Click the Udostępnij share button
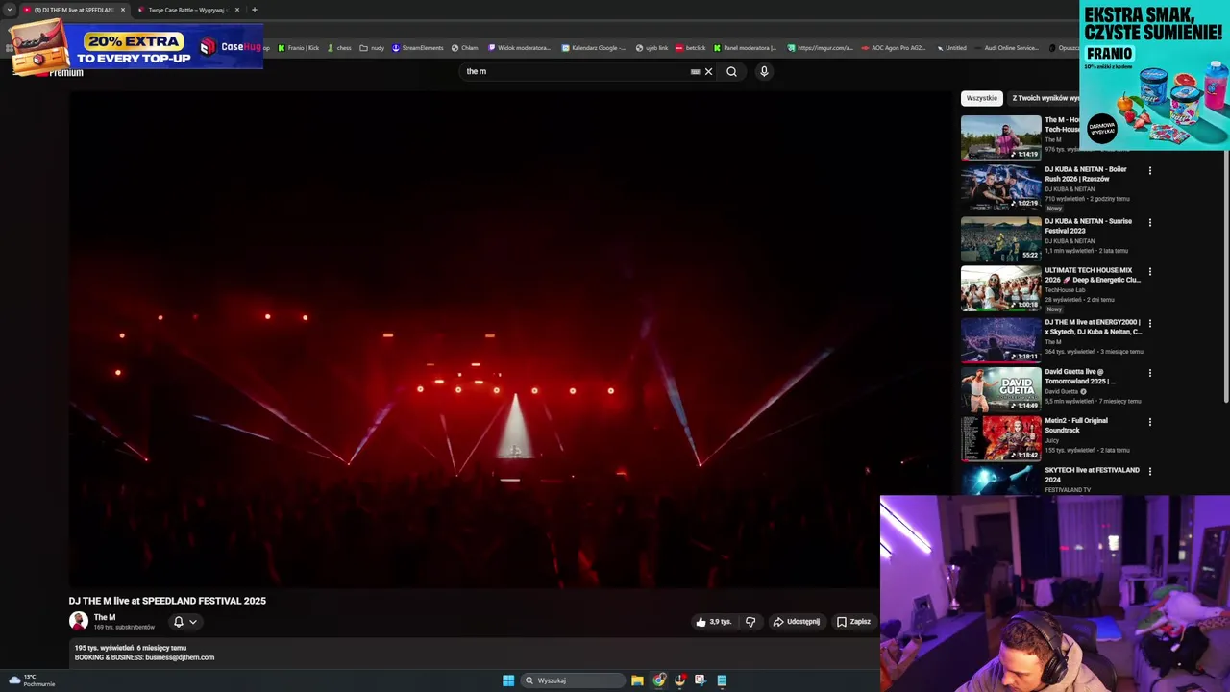 [796, 622]
